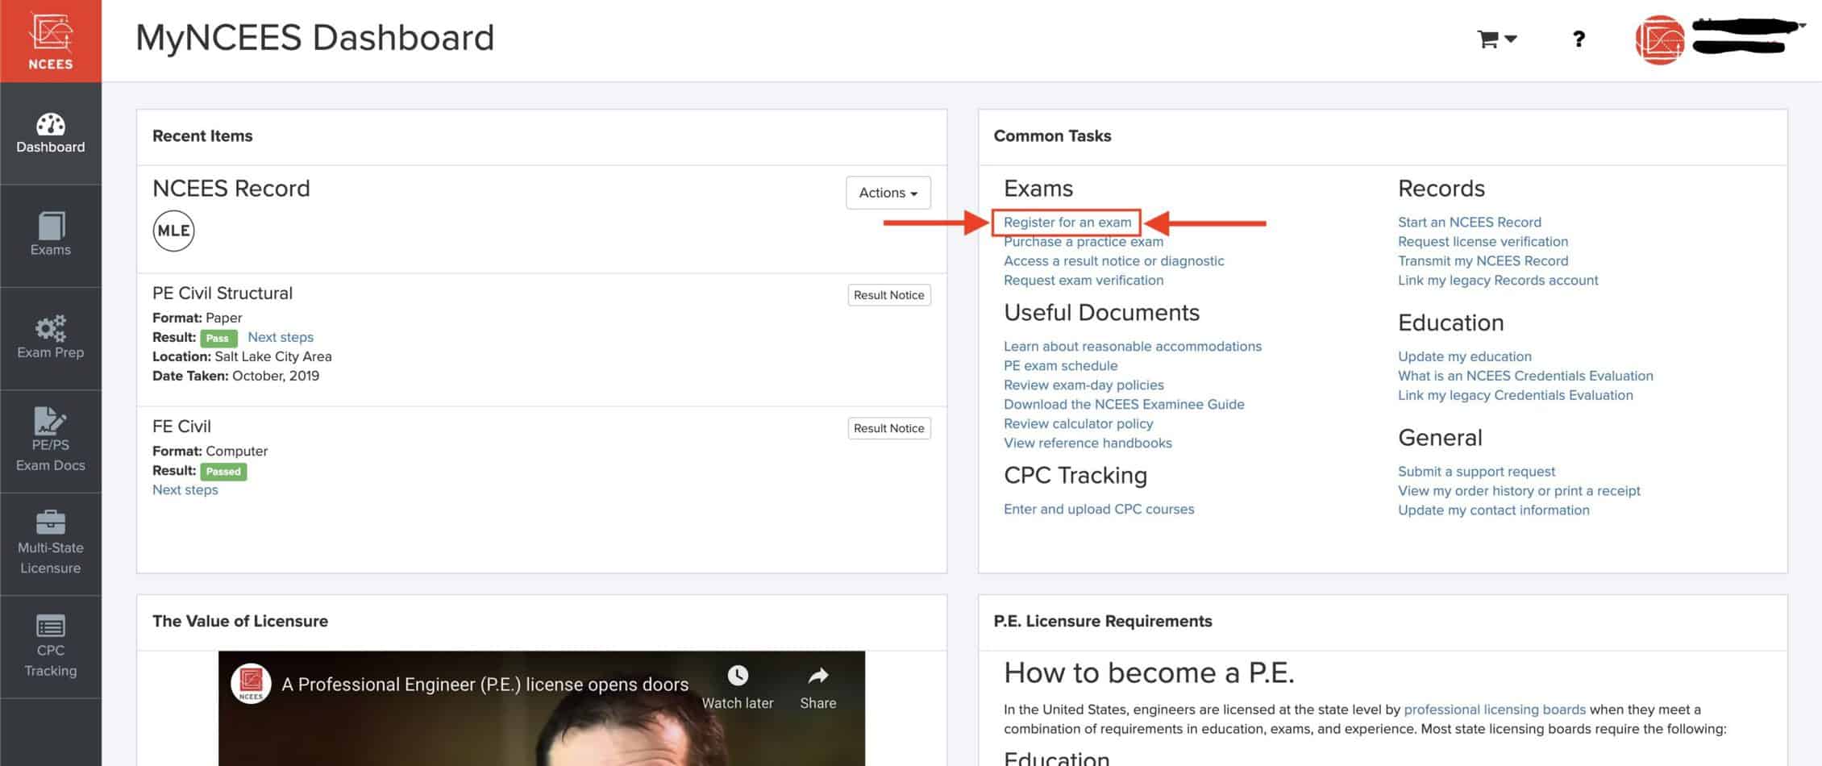Click the Location Salt Lake City Area text

pyautogui.click(x=242, y=356)
